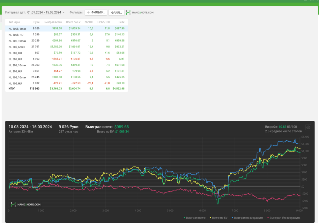This screenshot has height=223, width=319.
Task: Click chart EV value $1,069.34
Action: [x=122, y=132]
